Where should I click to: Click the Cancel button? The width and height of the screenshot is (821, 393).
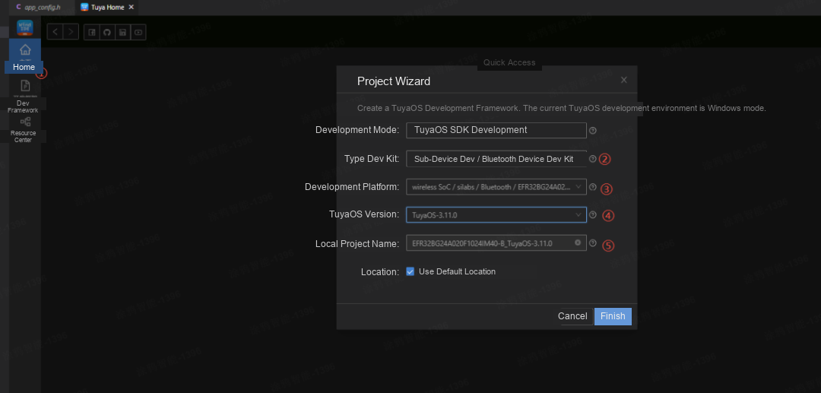(572, 316)
